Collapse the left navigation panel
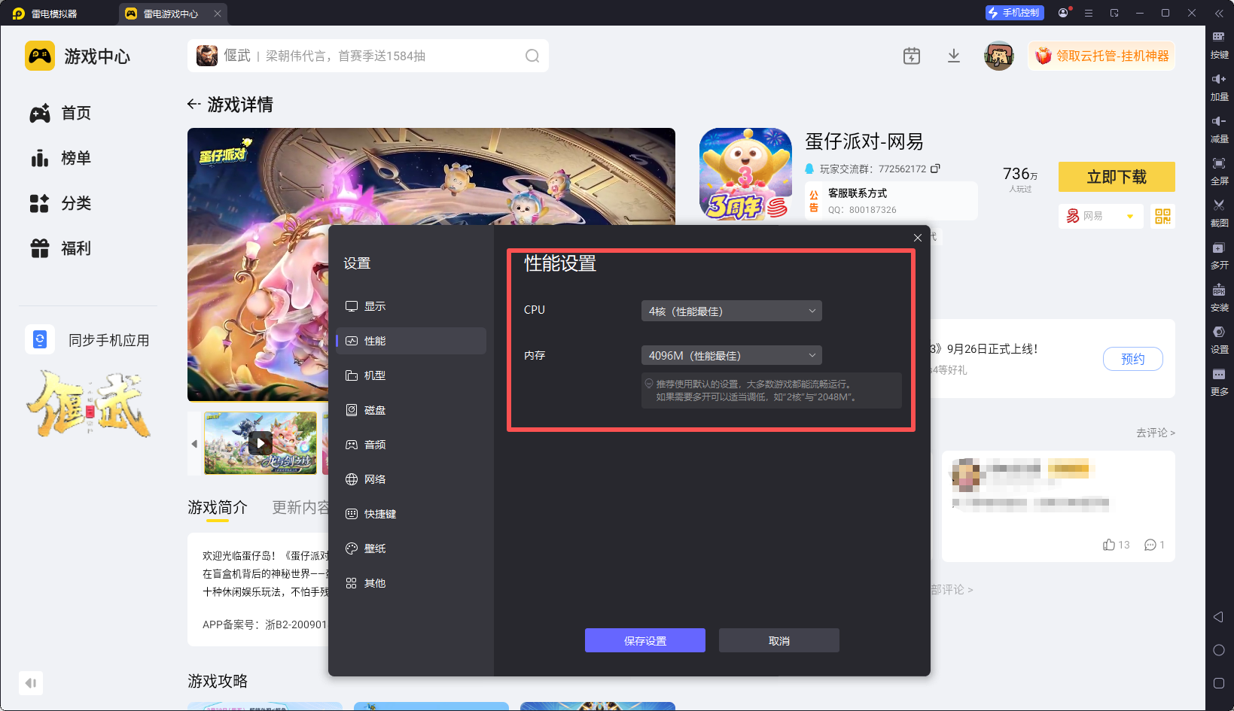The height and width of the screenshot is (711, 1234). (31, 683)
